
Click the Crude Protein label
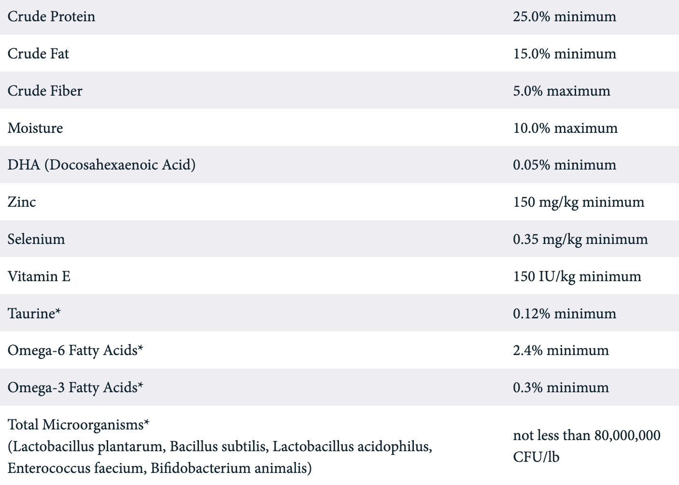(51, 16)
